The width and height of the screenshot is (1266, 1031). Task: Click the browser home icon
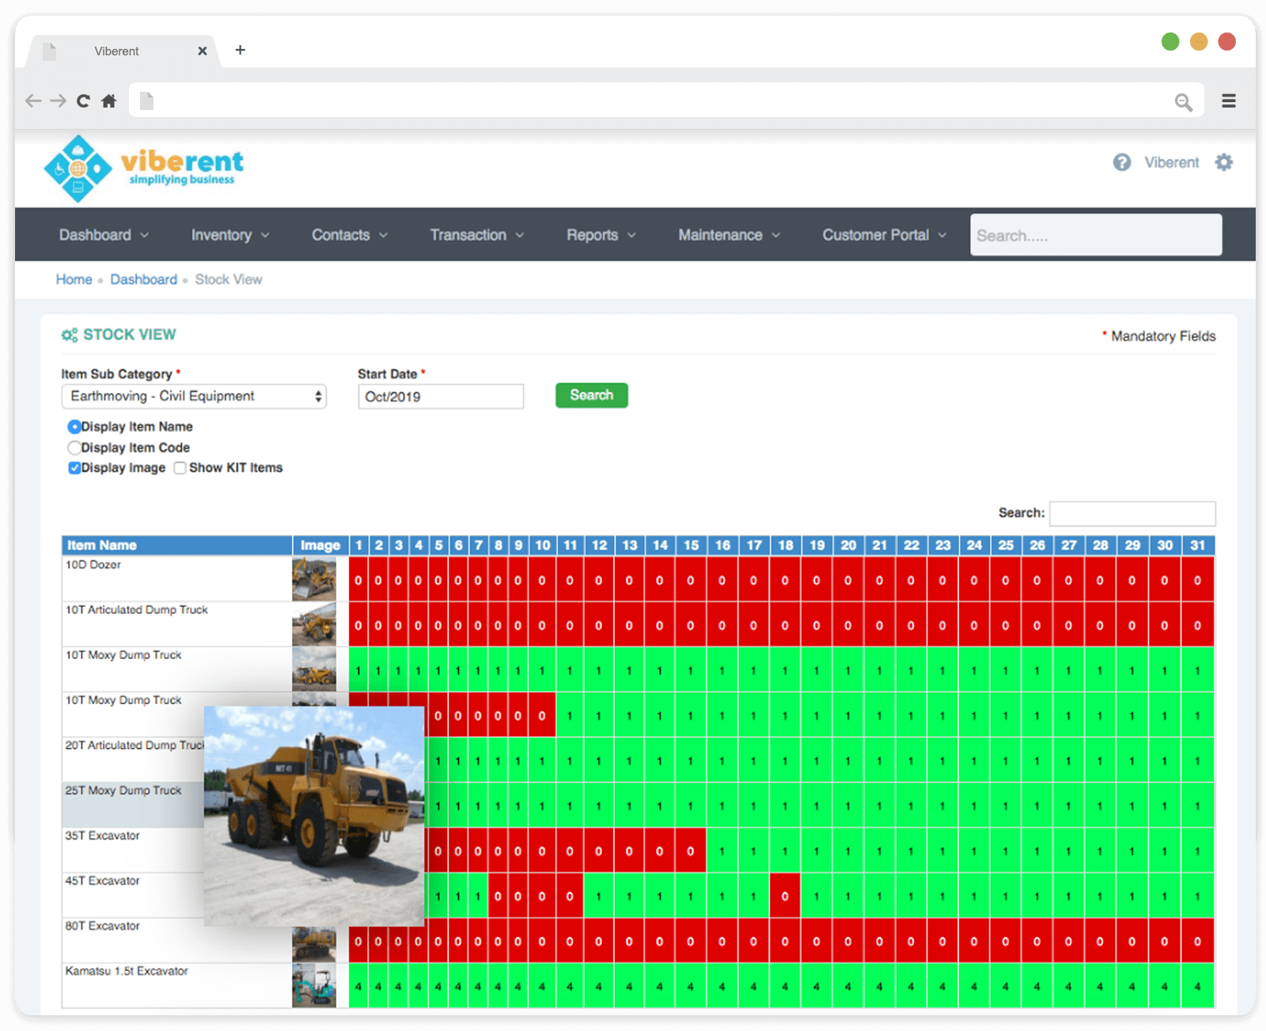109,101
